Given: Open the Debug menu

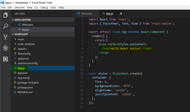Looking at the screenshot, I should coord(44,8).
